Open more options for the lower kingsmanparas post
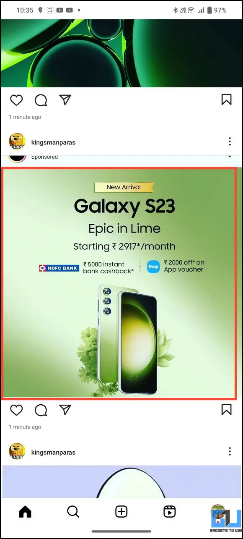The height and width of the screenshot is (539, 243). click(x=230, y=452)
